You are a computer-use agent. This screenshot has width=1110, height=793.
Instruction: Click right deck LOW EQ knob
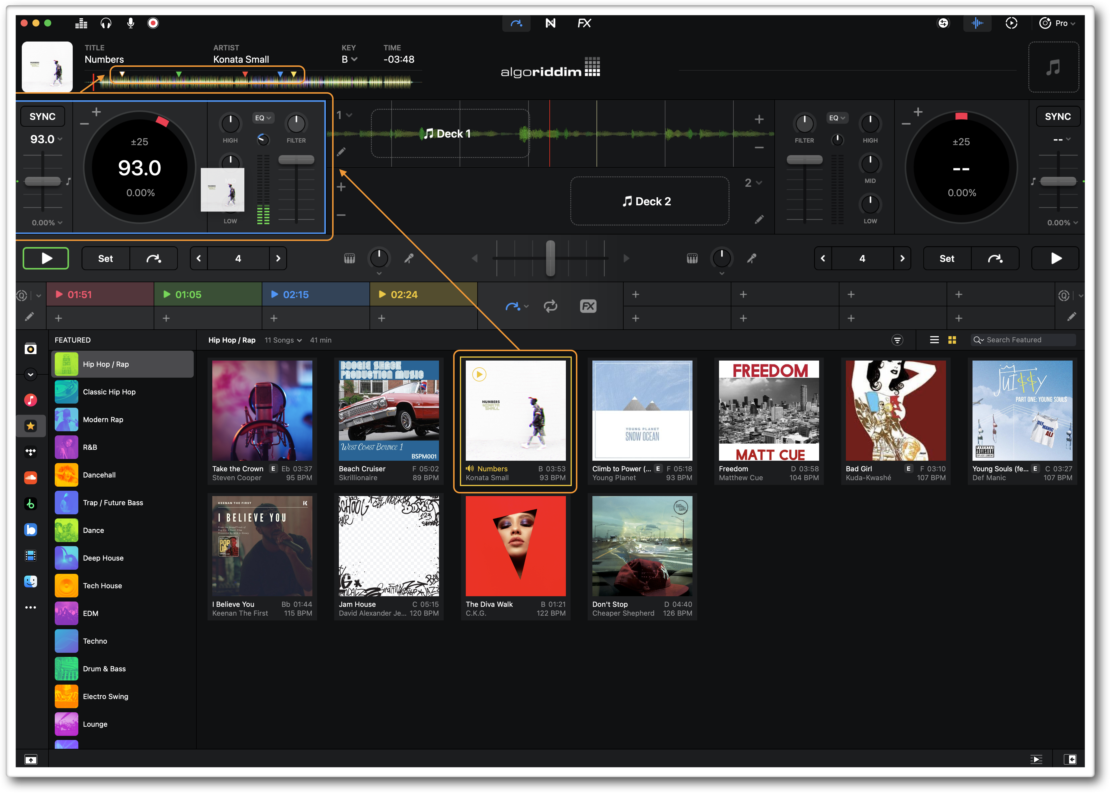point(870,204)
